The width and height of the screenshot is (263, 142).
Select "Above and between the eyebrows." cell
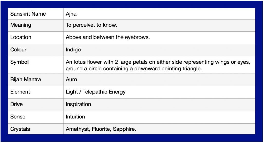pos(108,37)
